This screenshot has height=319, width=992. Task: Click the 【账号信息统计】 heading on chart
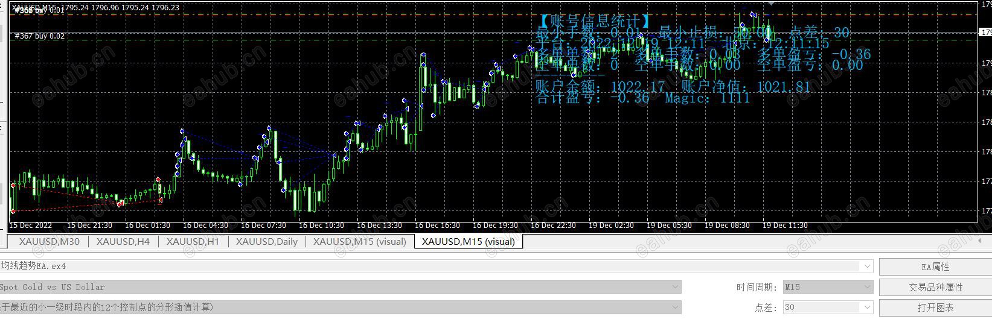[594, 22]
